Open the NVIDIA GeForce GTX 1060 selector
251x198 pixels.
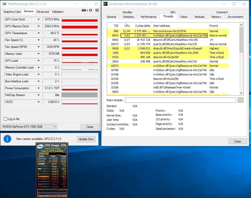point(29,127)
